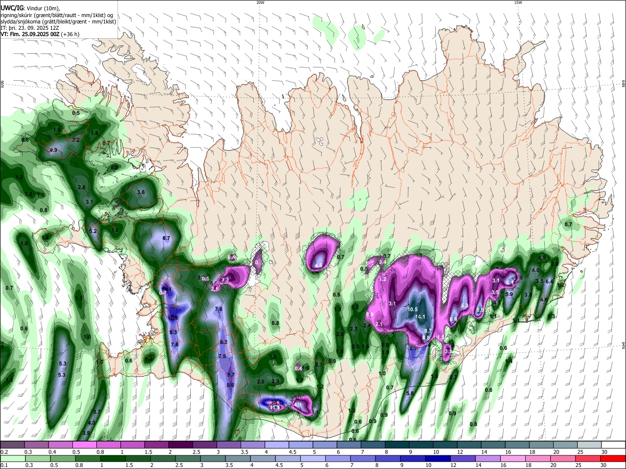The image size is (626, 469).
Task: Click the 5.8 precipitation value off the south coast
Action: tap(410, 393)
